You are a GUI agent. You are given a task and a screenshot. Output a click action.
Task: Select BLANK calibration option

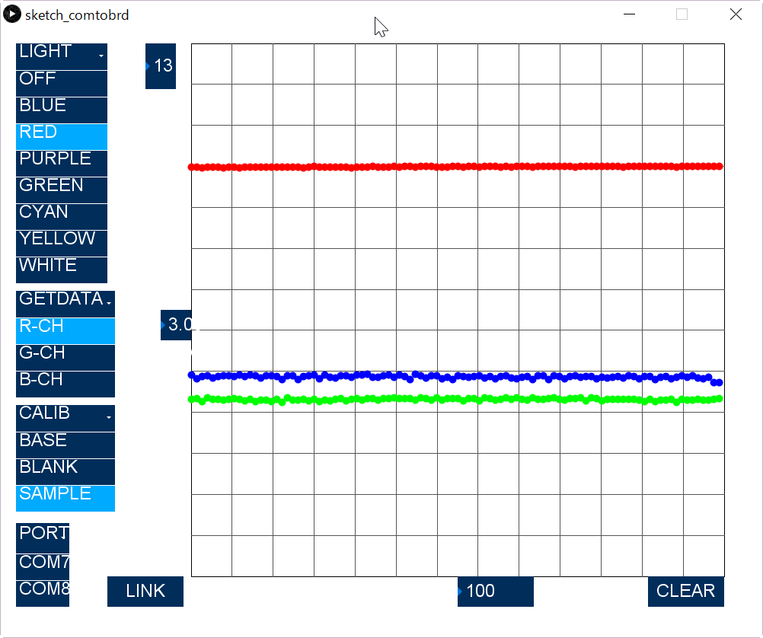click(65, 472)
